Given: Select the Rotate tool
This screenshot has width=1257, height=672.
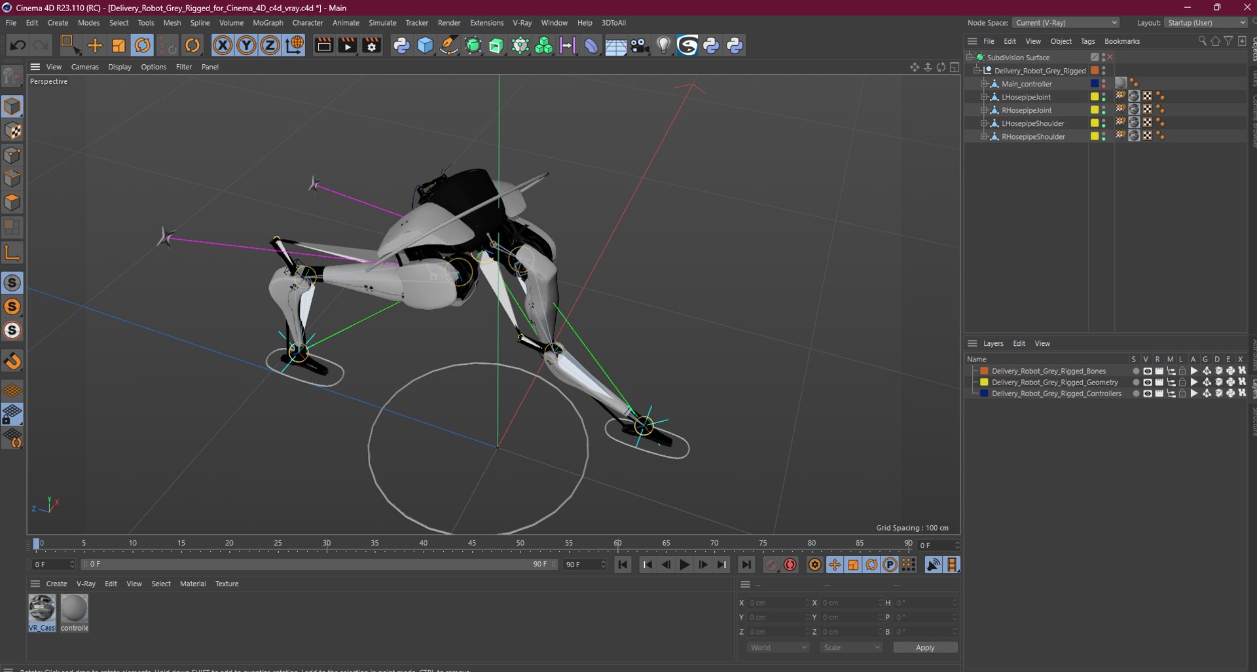Looking at the screenshot, I should click(142, 45).
